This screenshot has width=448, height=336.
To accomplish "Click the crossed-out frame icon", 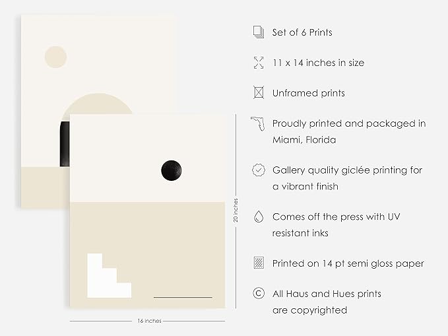I will pyautogui.click(x=258, y=93).
